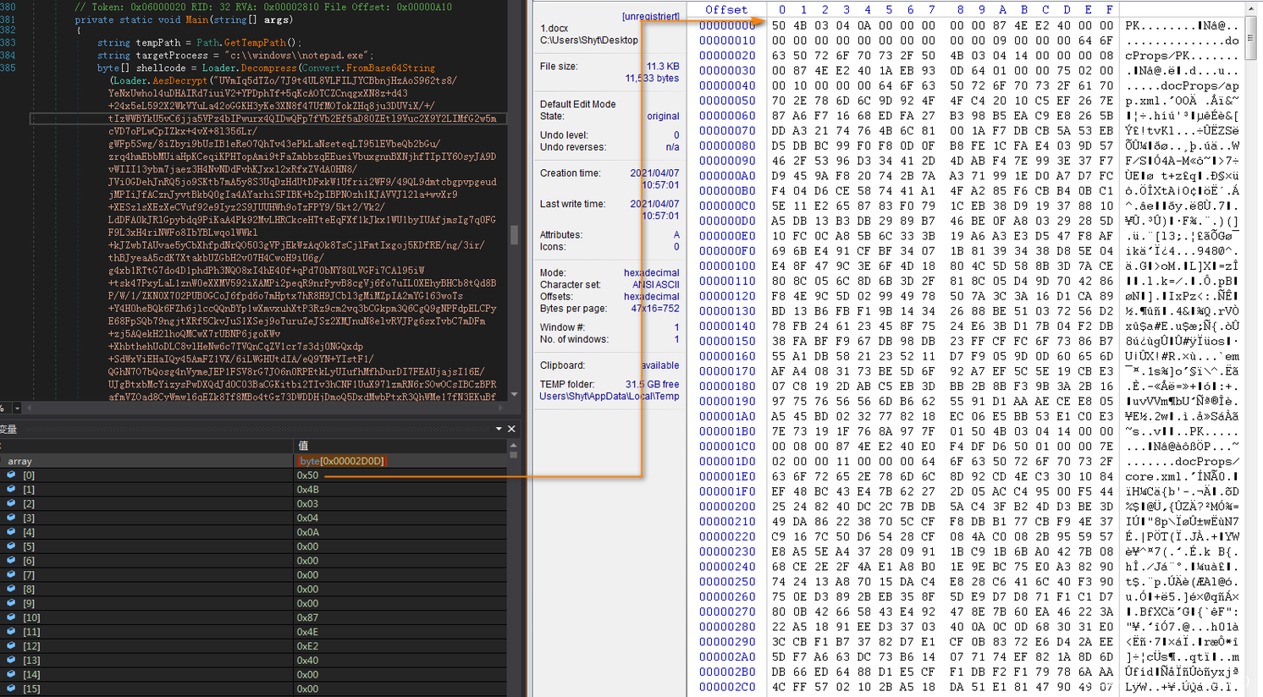Select the value 0xE2 of element [12]
This screenshot has height=697, width=1263.
click(307, 645)
